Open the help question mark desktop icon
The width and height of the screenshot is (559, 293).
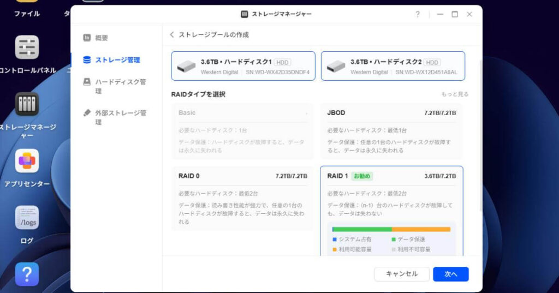pyautogui.click(x=27, y=274)
